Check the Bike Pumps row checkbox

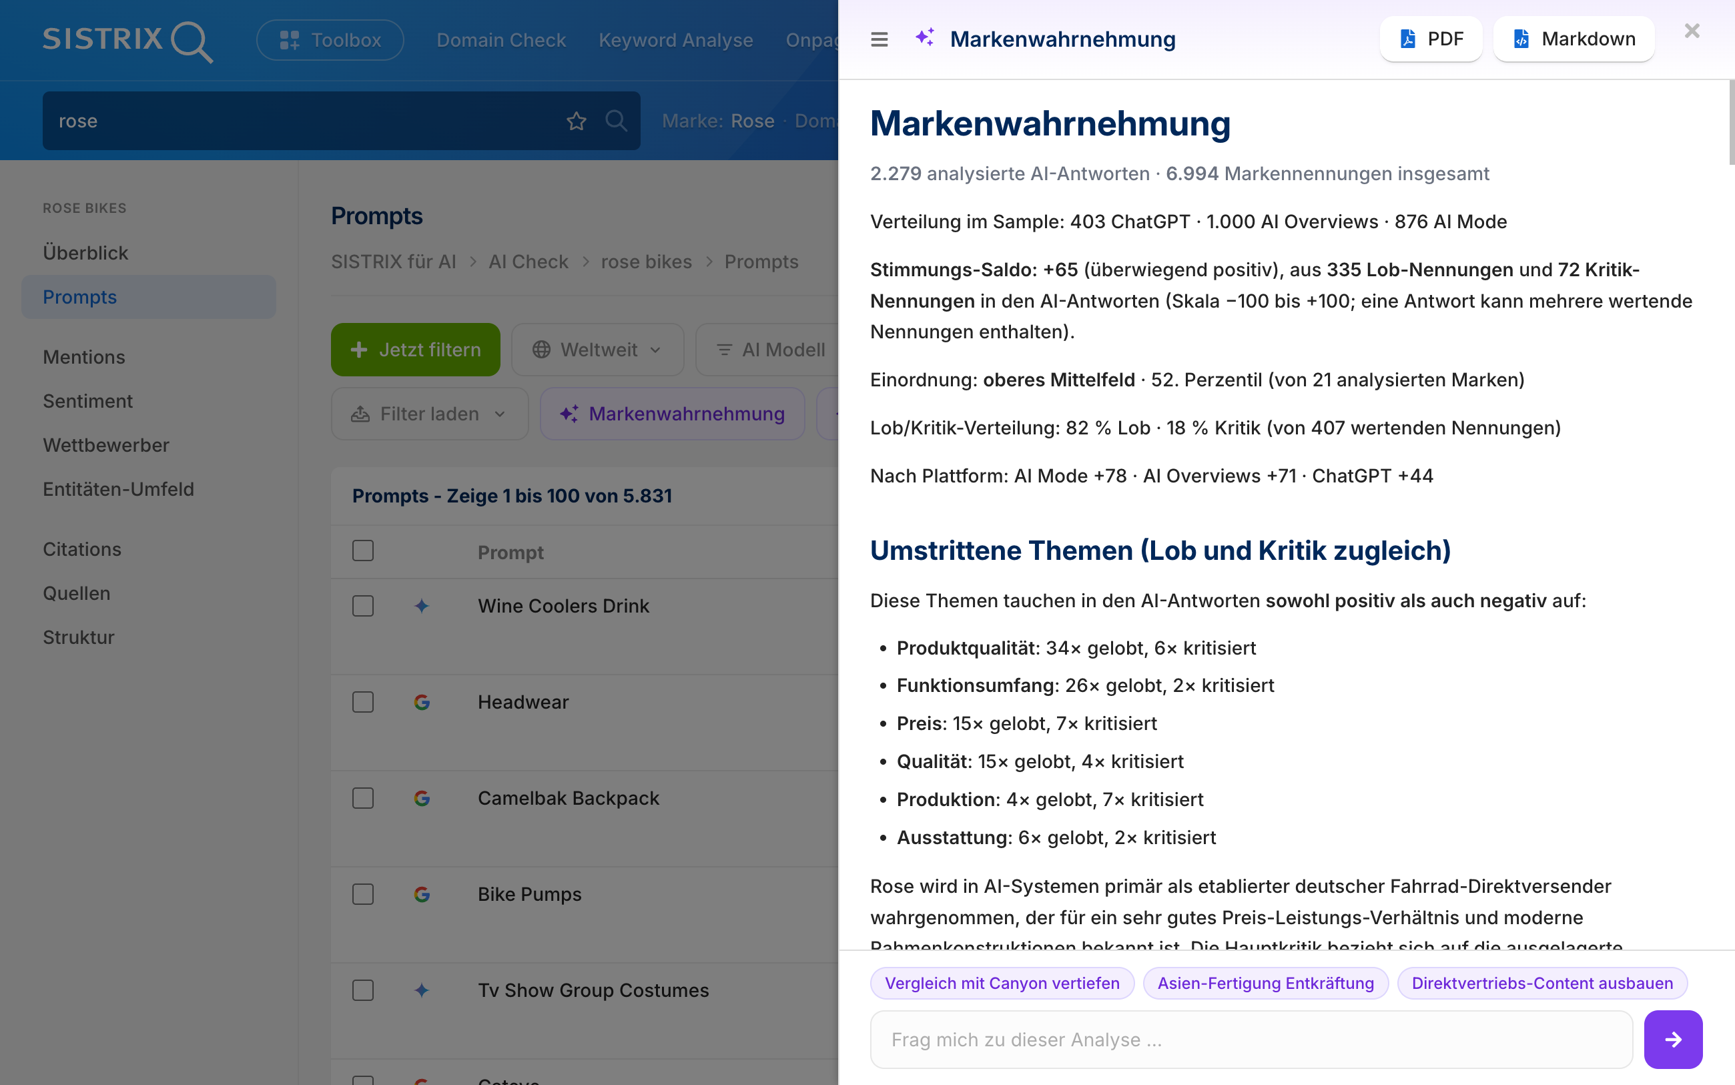[363, 895]
